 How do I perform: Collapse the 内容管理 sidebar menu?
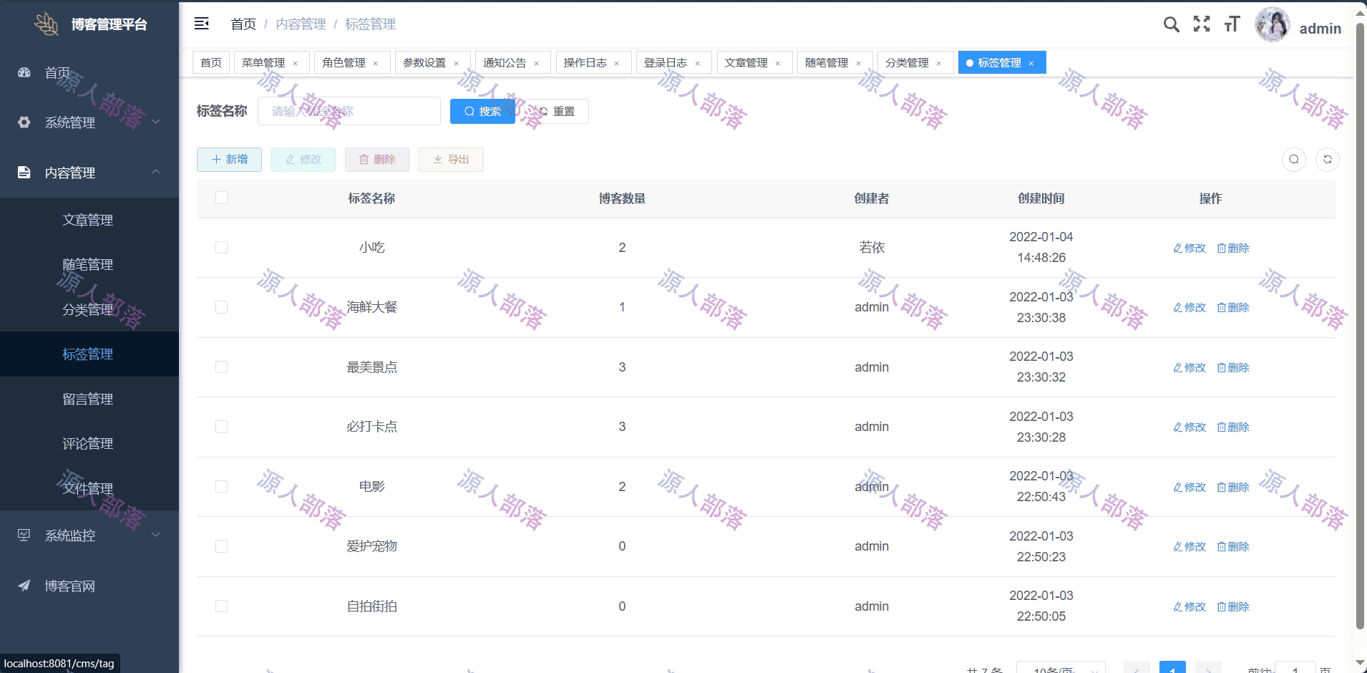pyautogui.click(x=89, y=173)
